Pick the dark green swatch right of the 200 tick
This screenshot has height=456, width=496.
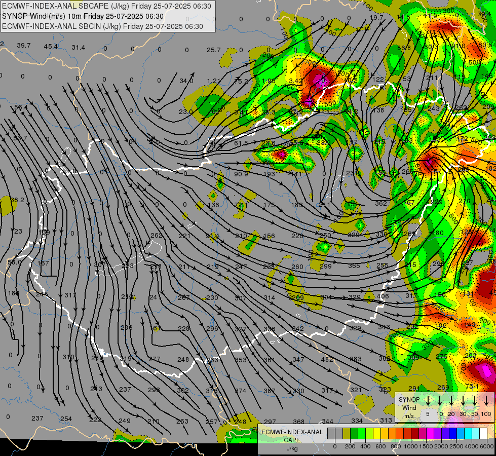354,433
